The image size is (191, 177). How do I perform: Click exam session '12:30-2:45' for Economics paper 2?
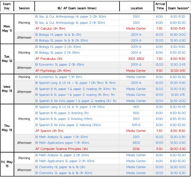pyautogui.click(x=178, y=65)
